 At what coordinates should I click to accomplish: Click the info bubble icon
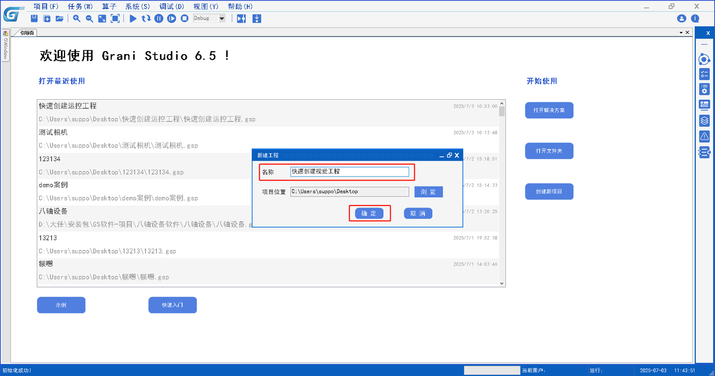695,18
